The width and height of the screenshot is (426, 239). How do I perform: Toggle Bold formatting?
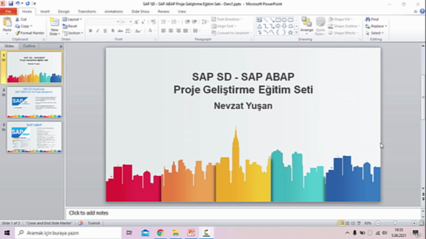pyautogui.click(x=91, y=31)
